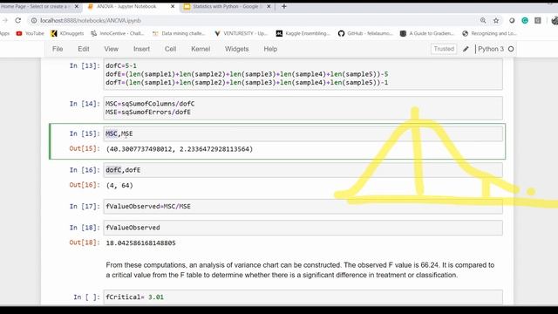This screenshot has height=314, width=558.
Task: Click the Out[15] prompt label
Action: click(85, 149)
